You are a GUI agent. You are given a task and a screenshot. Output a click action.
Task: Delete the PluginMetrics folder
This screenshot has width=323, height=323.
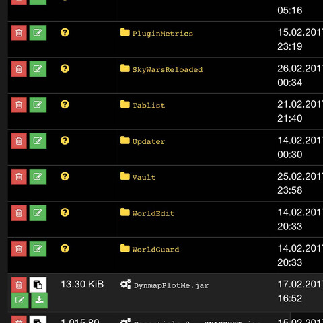[19, 33]
